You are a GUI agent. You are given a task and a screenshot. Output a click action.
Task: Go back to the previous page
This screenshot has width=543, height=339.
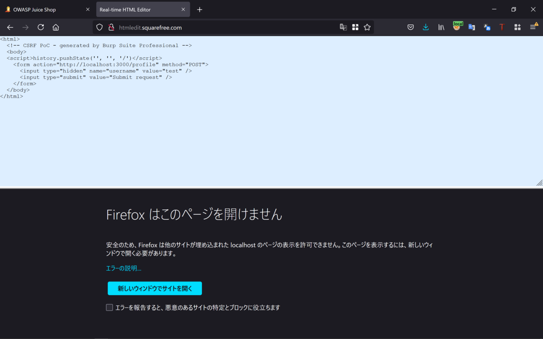point(10,27)
